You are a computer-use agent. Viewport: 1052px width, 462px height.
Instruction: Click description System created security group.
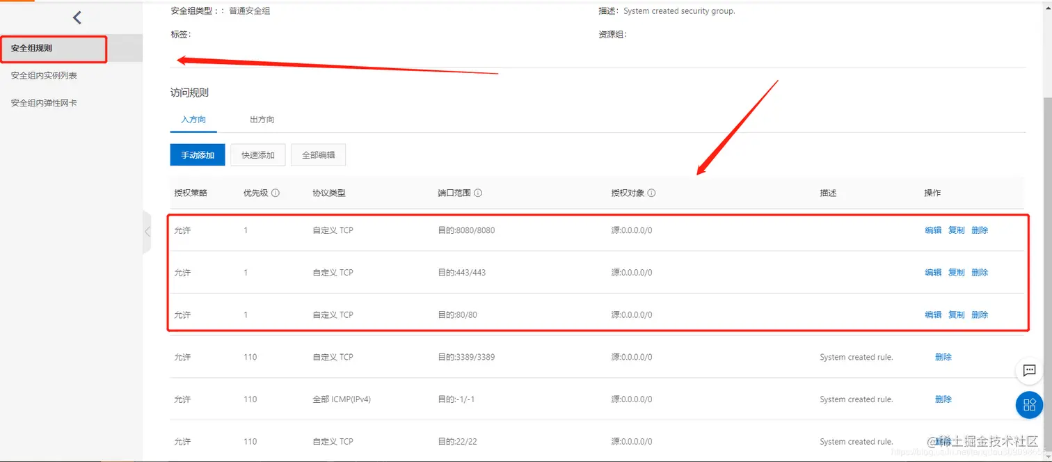(679, 11)
